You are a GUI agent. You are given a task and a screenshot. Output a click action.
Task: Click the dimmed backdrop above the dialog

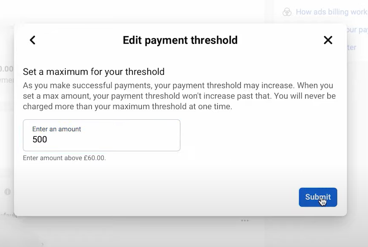(x=171, y=11)
